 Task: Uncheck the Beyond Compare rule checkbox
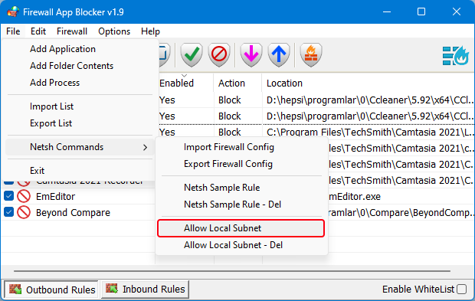pyautogui.click(x=8, y=212)
